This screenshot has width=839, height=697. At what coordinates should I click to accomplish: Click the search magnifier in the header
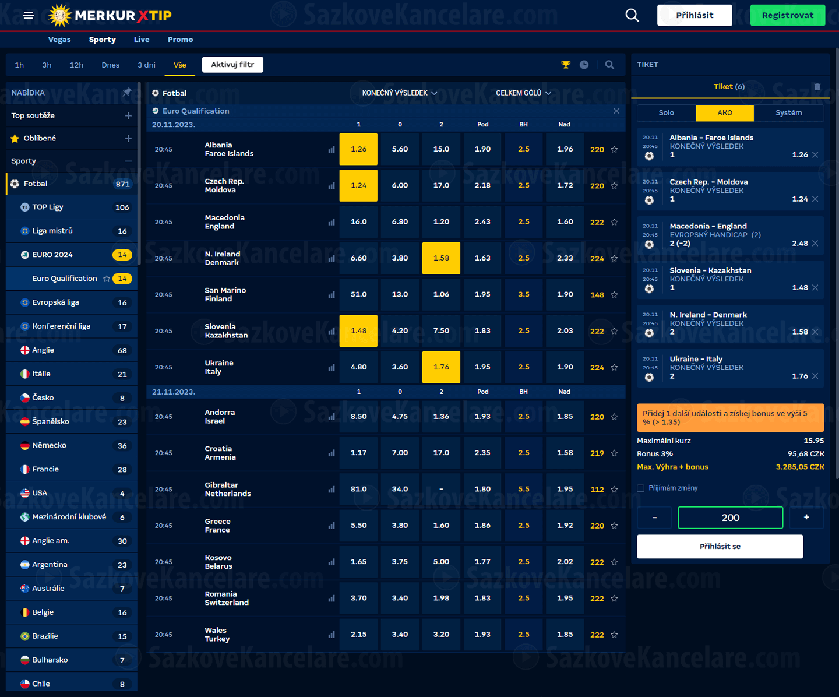(632, 15)
